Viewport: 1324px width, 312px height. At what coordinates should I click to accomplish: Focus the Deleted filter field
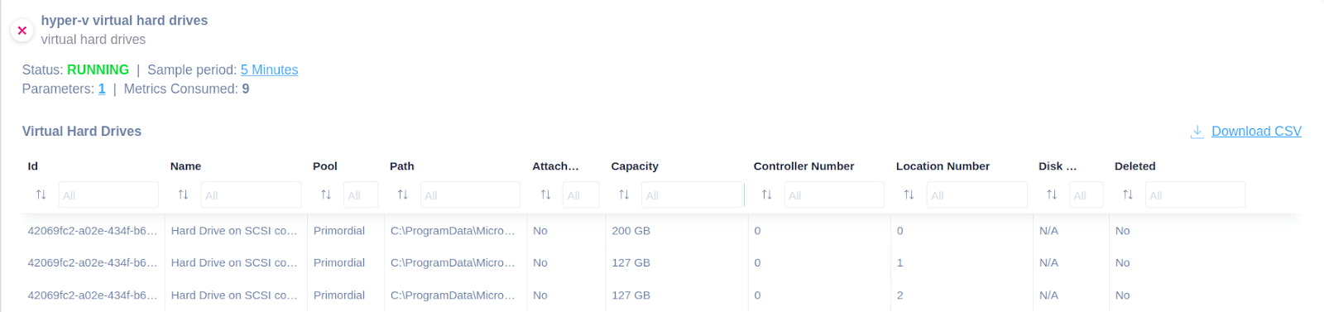pos(1195,194)
